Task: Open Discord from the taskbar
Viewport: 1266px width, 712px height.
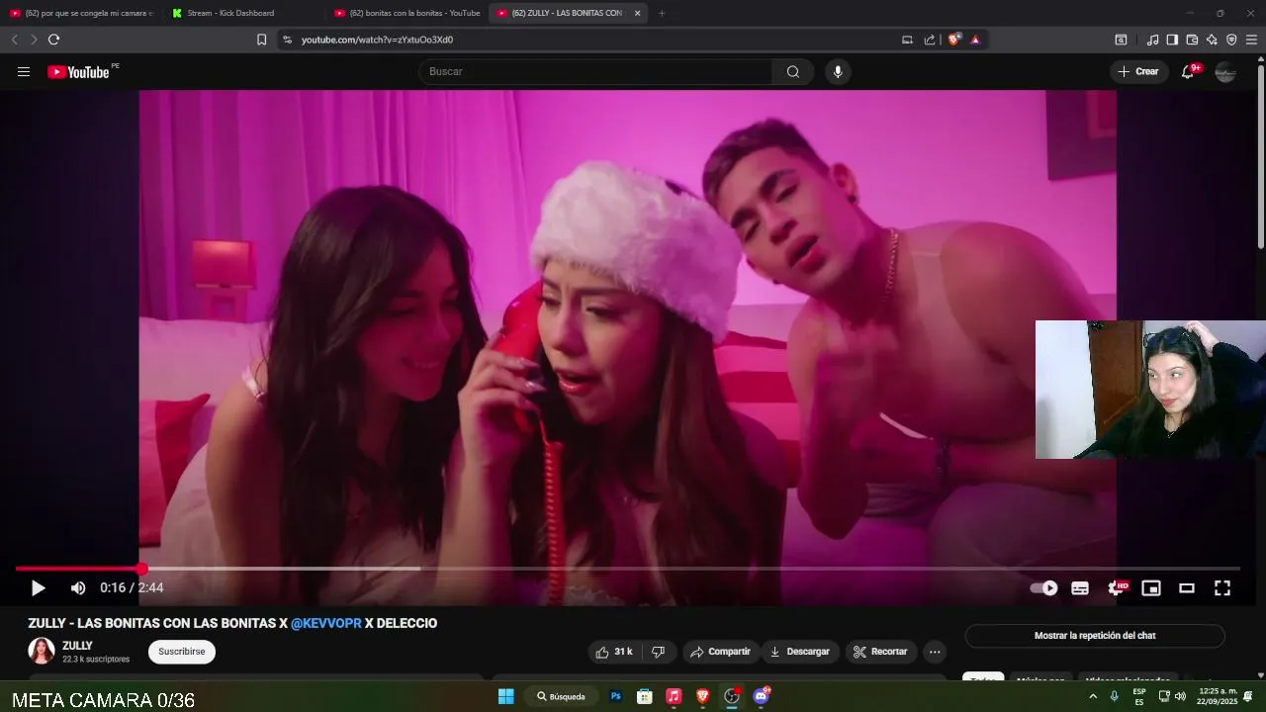Action: point(761,696)
